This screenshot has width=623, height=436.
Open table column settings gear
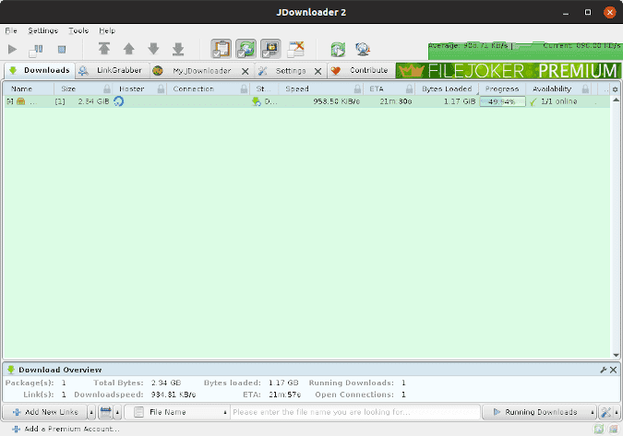[x=615, y=89]
